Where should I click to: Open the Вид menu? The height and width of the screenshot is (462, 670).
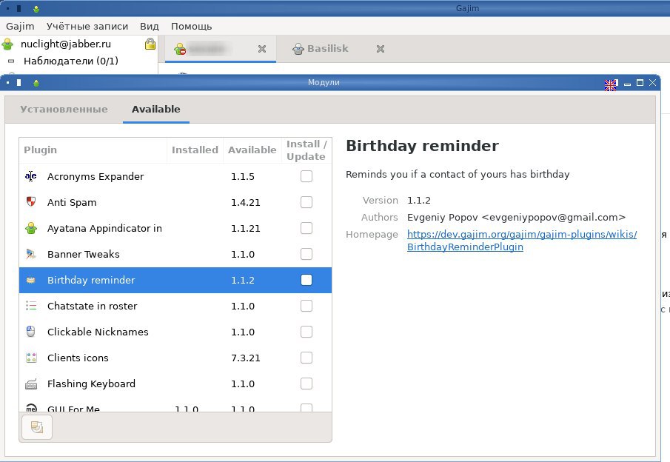click(x=149, y=26)
